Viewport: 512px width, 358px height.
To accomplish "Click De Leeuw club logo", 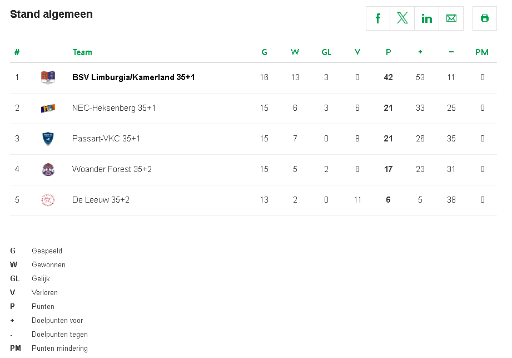I will point(48,200).
